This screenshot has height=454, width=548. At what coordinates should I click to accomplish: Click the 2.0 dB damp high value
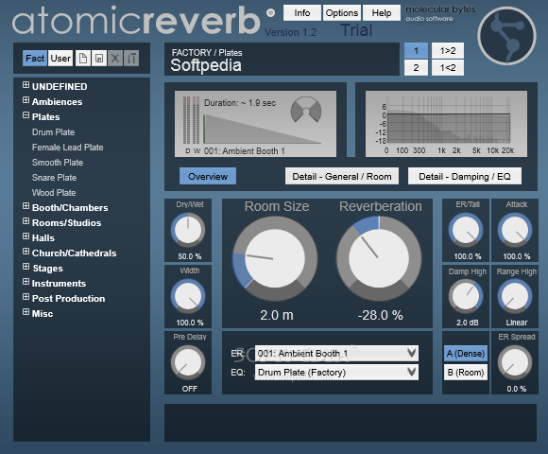point(468,323)
